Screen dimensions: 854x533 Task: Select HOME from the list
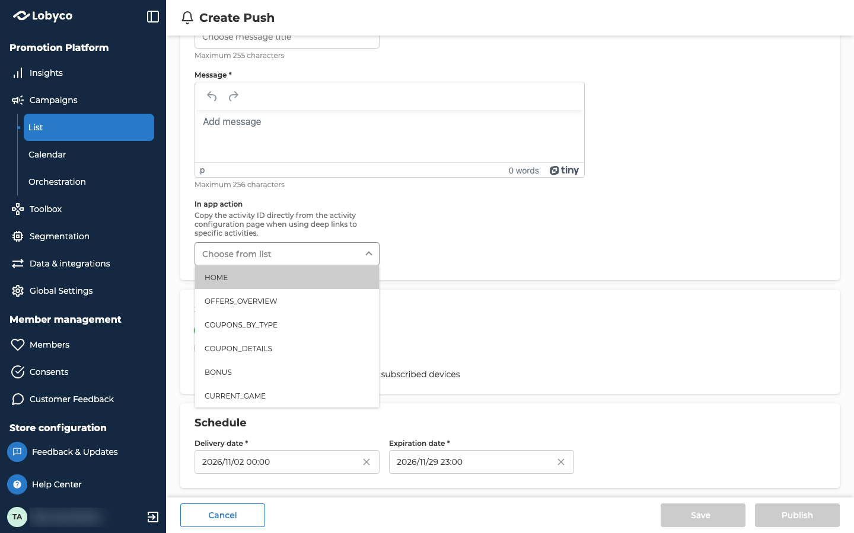[x=287, y=277]
